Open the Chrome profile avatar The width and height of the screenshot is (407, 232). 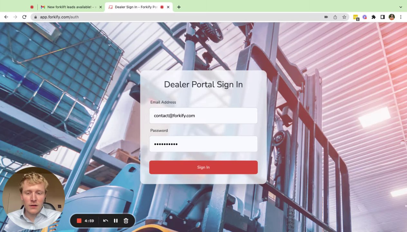point(392,17)
